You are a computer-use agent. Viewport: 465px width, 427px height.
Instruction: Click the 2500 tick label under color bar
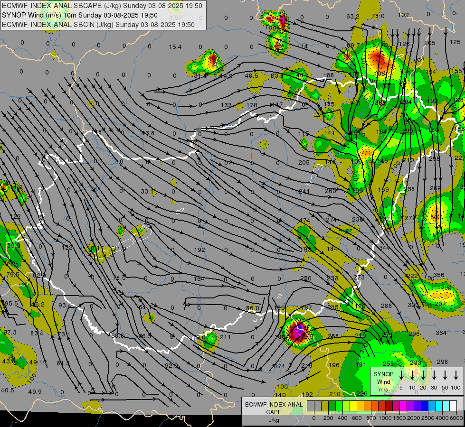[428, 418]
